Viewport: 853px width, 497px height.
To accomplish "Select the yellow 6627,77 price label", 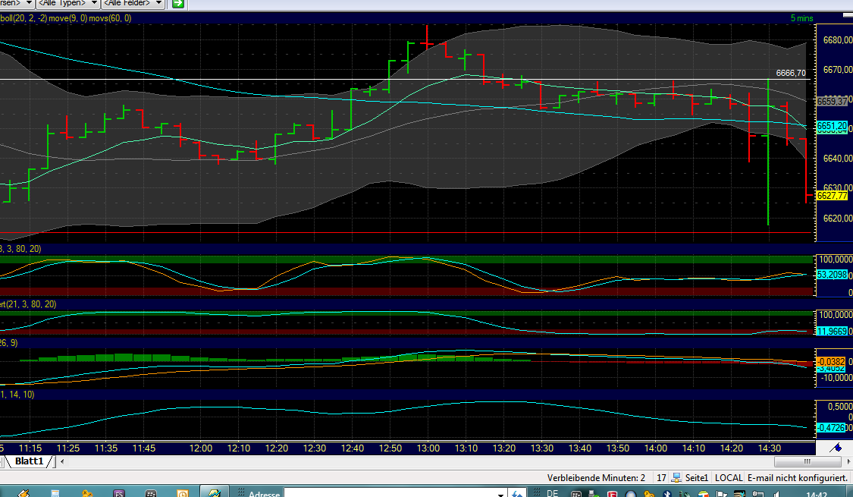I will (832, 196).
